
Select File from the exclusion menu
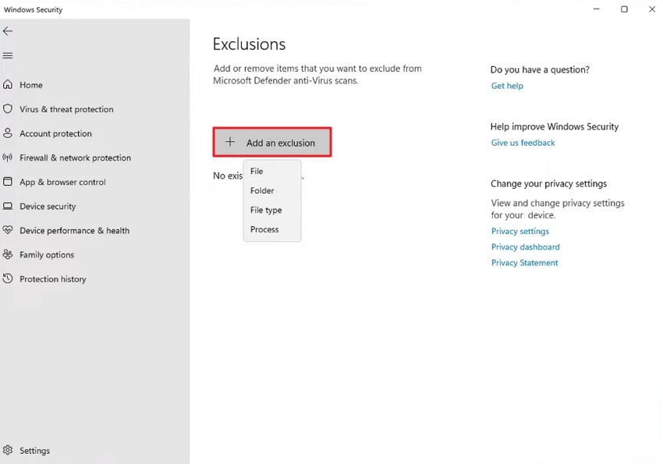tap(257, 171)
